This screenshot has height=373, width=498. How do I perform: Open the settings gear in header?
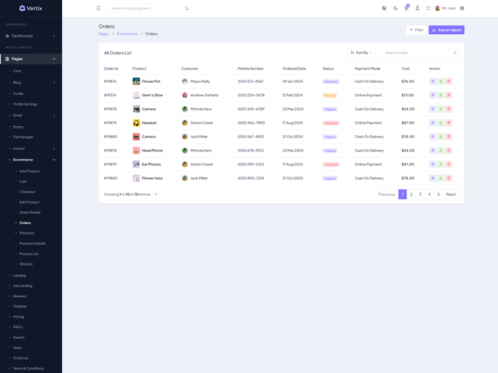(x=462, y=8)
